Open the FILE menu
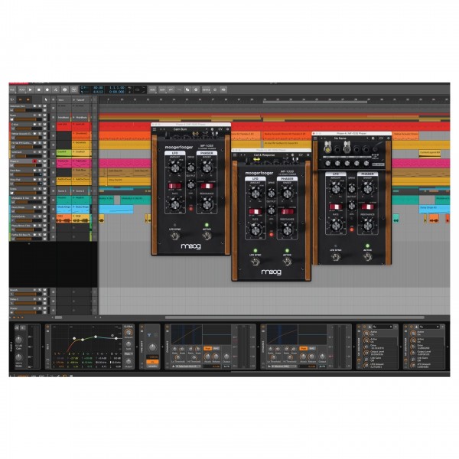 [12, 90]
